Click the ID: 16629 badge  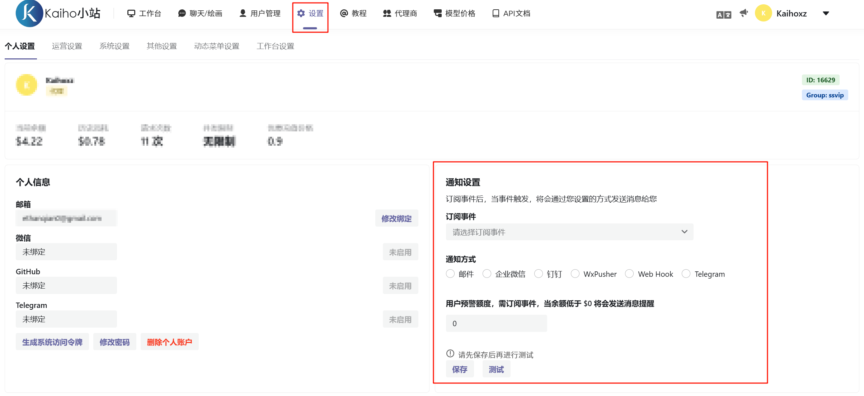point(821,80)
